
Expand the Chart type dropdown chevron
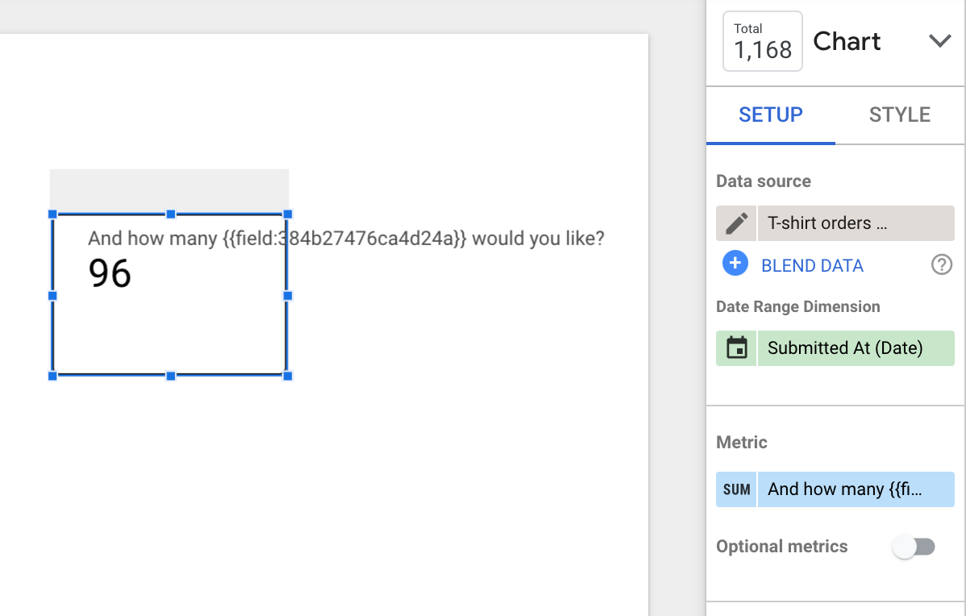(x=939, y=41)
